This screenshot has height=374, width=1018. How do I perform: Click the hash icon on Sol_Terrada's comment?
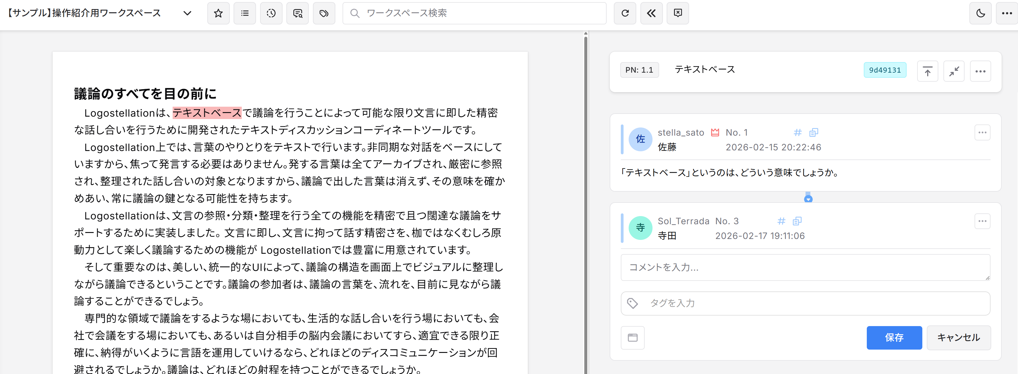coord(781,221)
